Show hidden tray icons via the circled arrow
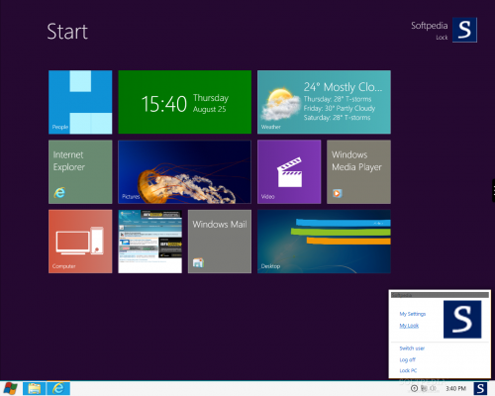 414,389
